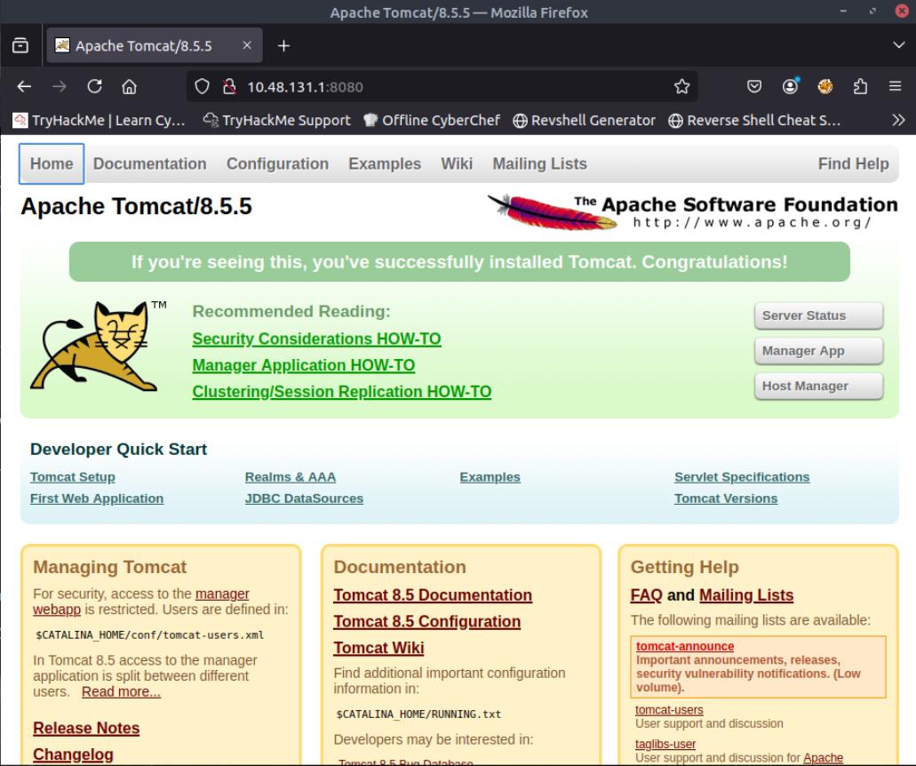Click the insecure connection padlock icon
Viewport: 916px width, 766px height.
coord(229,86)
